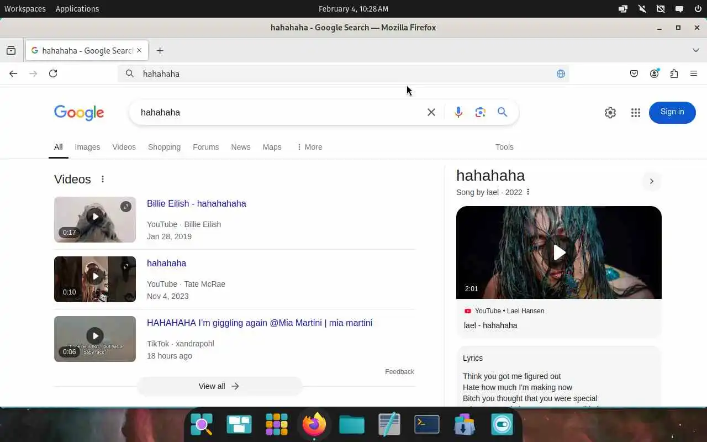Screen dimensions: 707x442
Task: Open Firefox View recent browsing icon
Action: click(x=11, y=50)
